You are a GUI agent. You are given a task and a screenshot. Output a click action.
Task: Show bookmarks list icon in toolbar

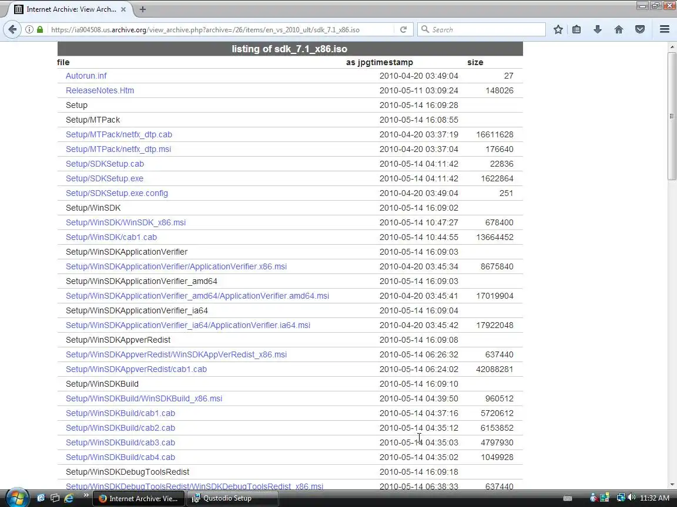[x=577, y=29]
